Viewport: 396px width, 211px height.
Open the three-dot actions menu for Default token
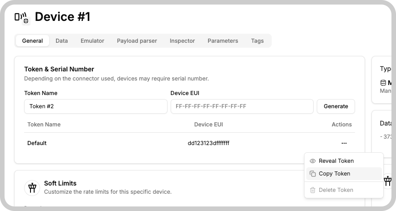[344, 143]
